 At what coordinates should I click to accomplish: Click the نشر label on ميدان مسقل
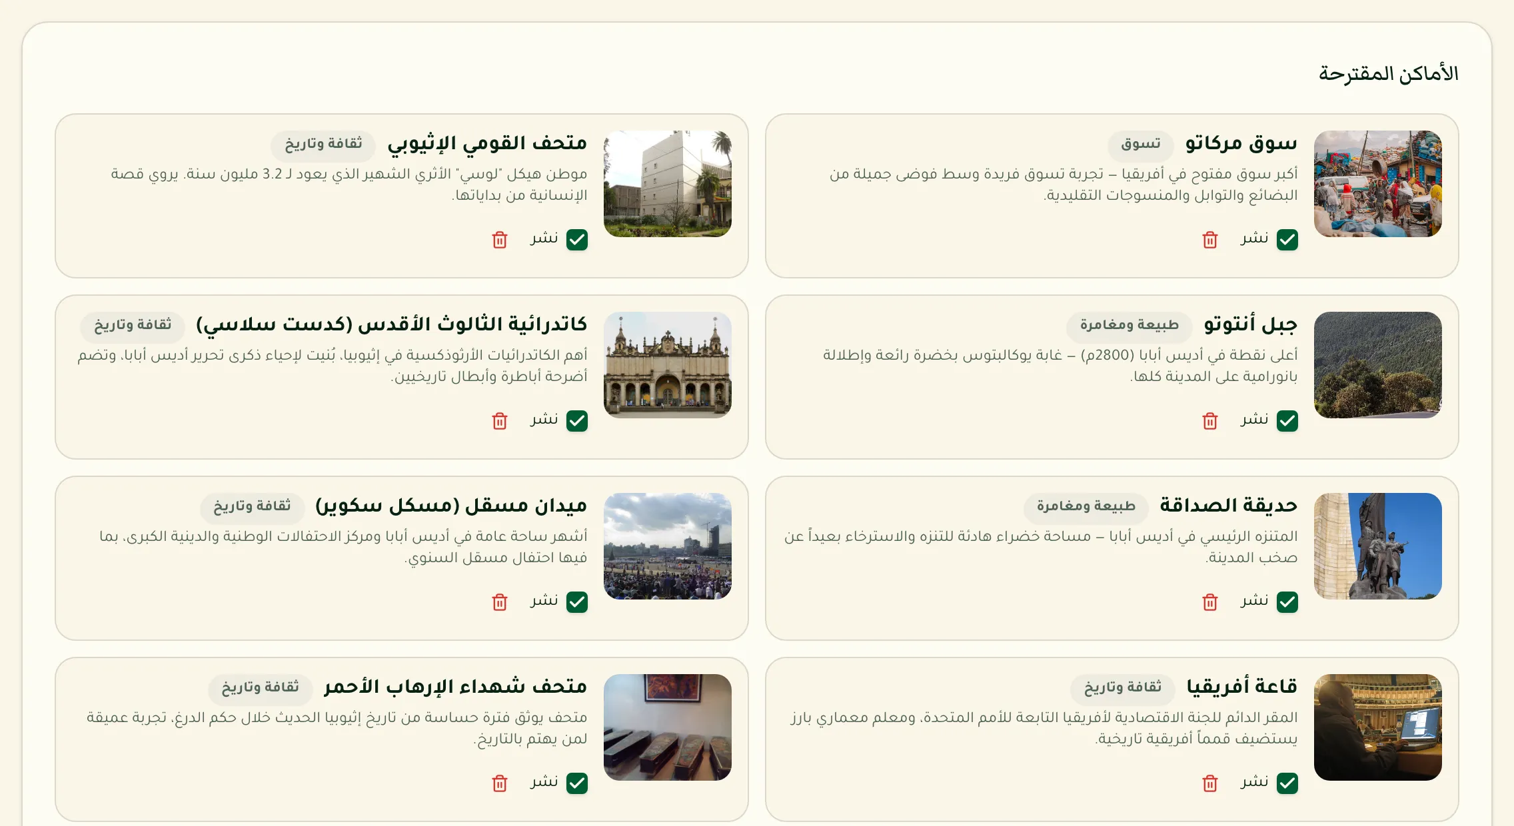[544, 601]
